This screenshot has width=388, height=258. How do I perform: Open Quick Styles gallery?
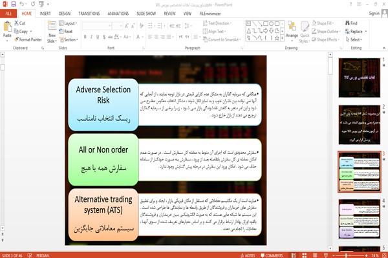[305, 32]
